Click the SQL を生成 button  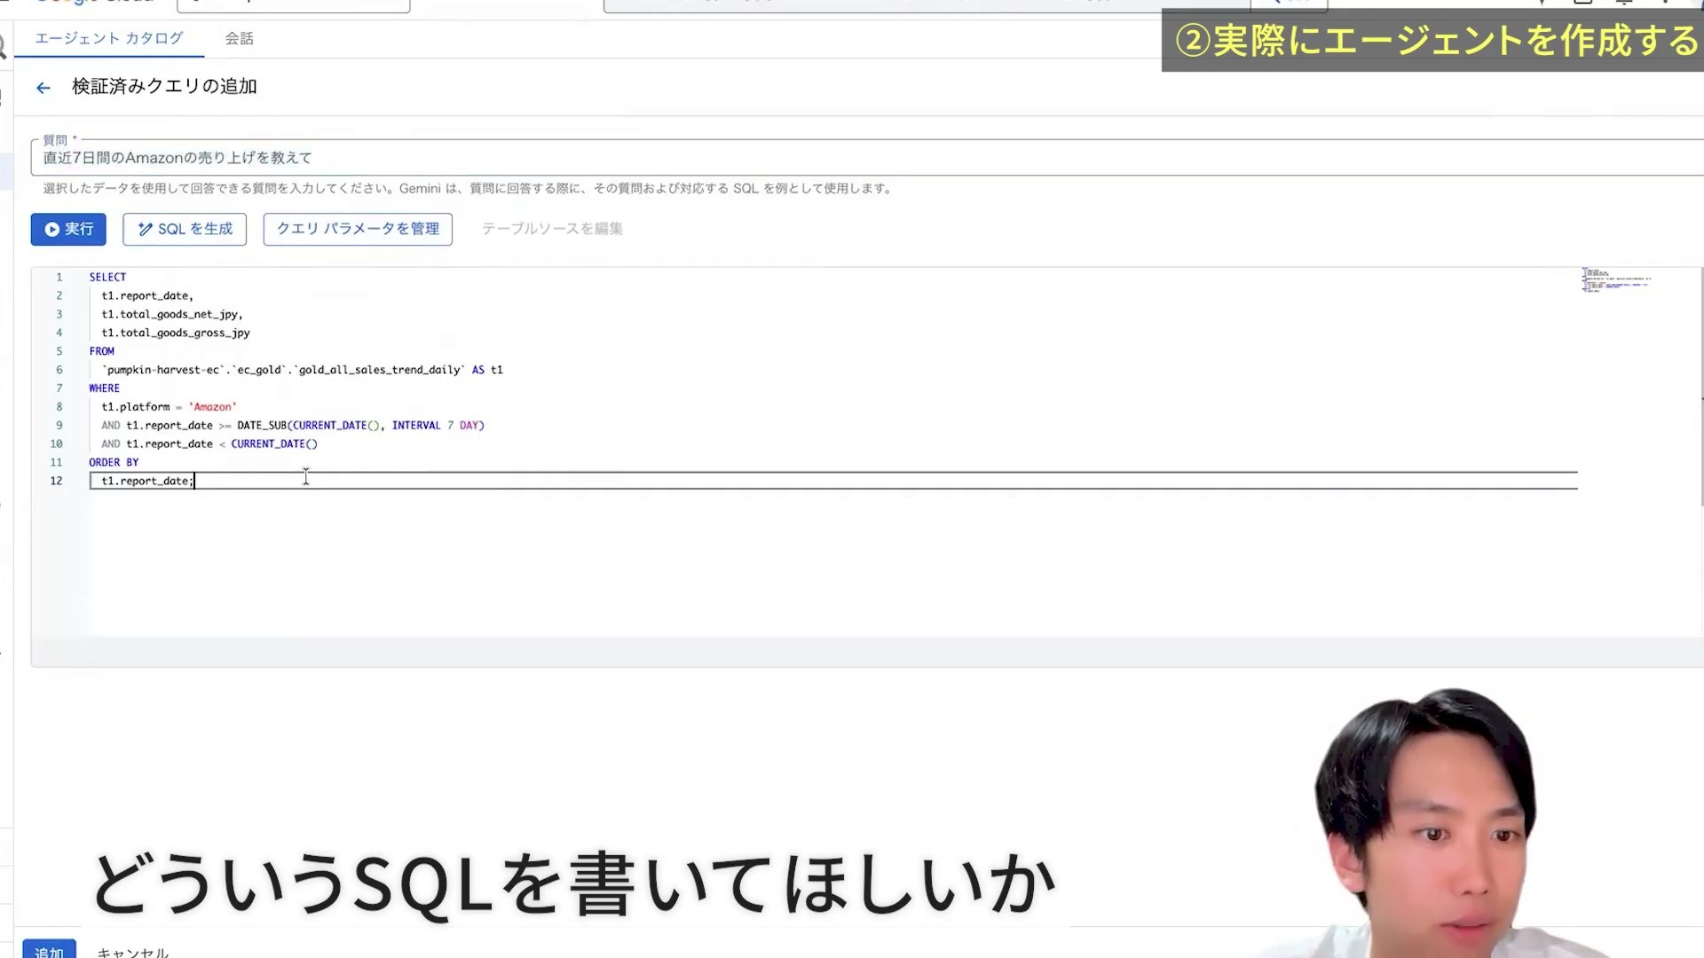tap(185, 229)
